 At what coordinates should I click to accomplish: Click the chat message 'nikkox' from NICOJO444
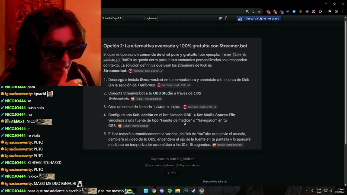pyautogui.click(x=33, y=176)
